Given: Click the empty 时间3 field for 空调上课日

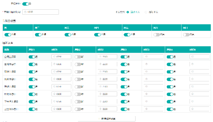Looking at the screenshot, I should point(153,56).
